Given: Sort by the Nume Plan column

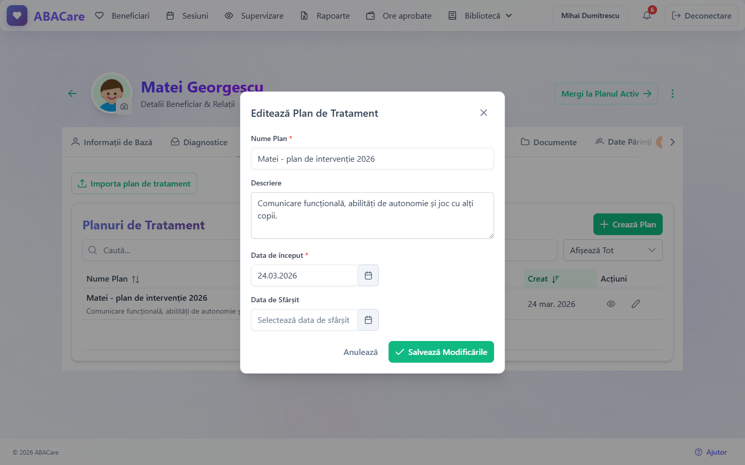Looking at the screenshot, I should (x=113, y=279).
